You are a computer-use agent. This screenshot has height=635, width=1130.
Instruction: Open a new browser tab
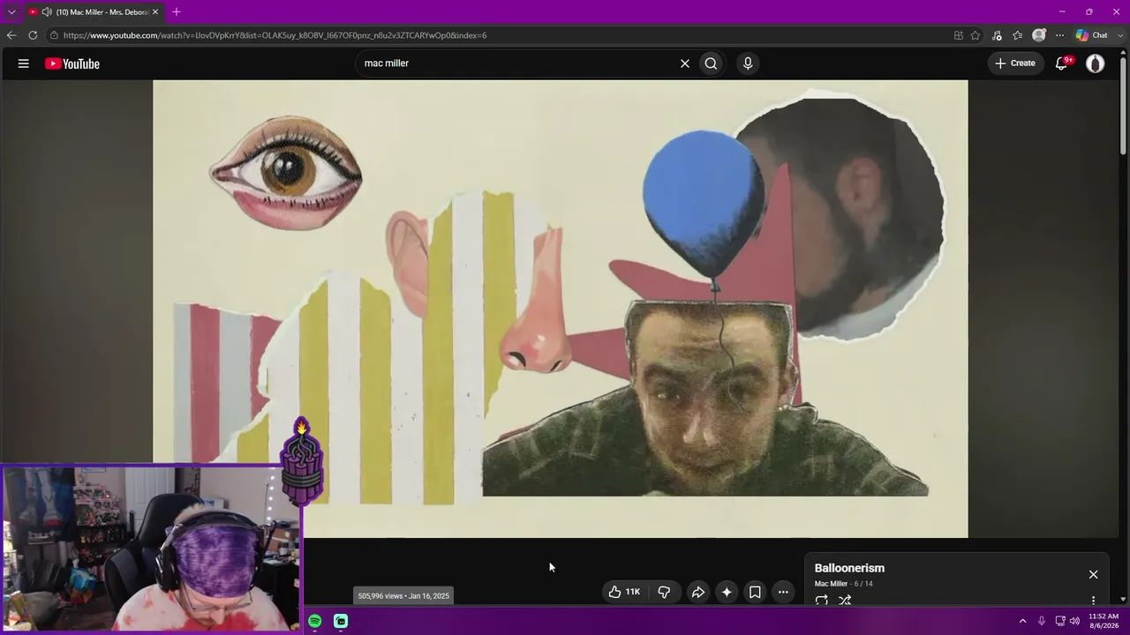tap(177, 11)
